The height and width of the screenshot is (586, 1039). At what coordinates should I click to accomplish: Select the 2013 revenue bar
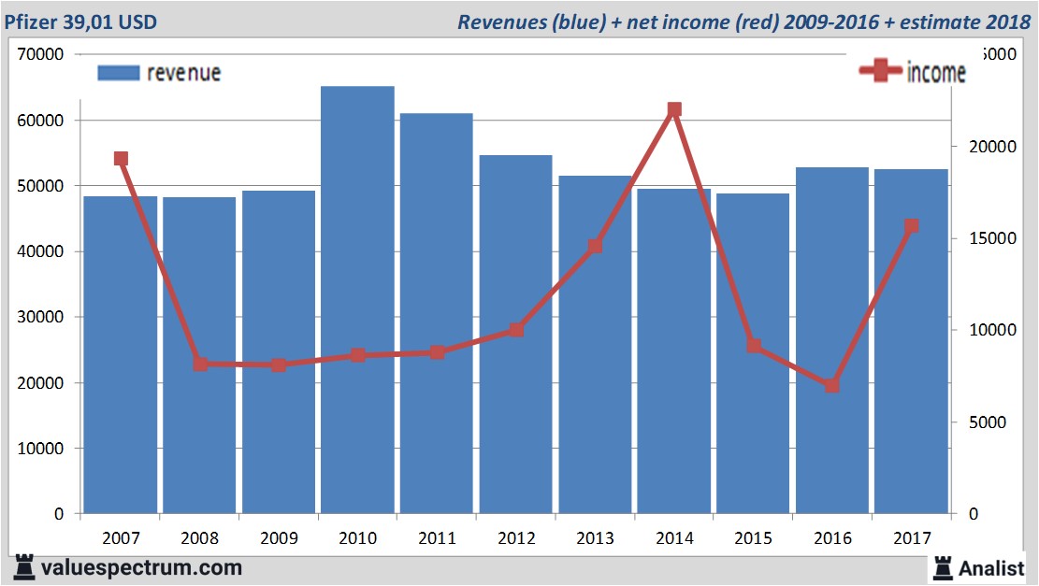[x=595, y=344]
